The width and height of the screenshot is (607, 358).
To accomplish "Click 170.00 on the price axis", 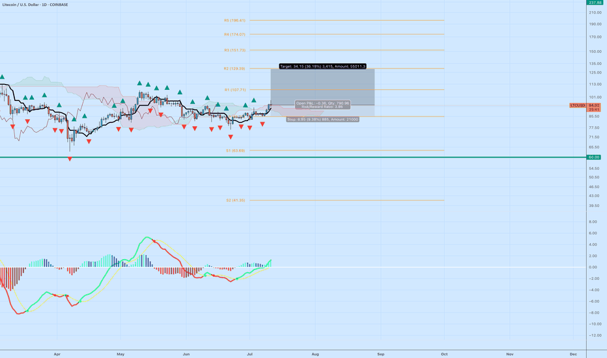I will click(595, 38).
